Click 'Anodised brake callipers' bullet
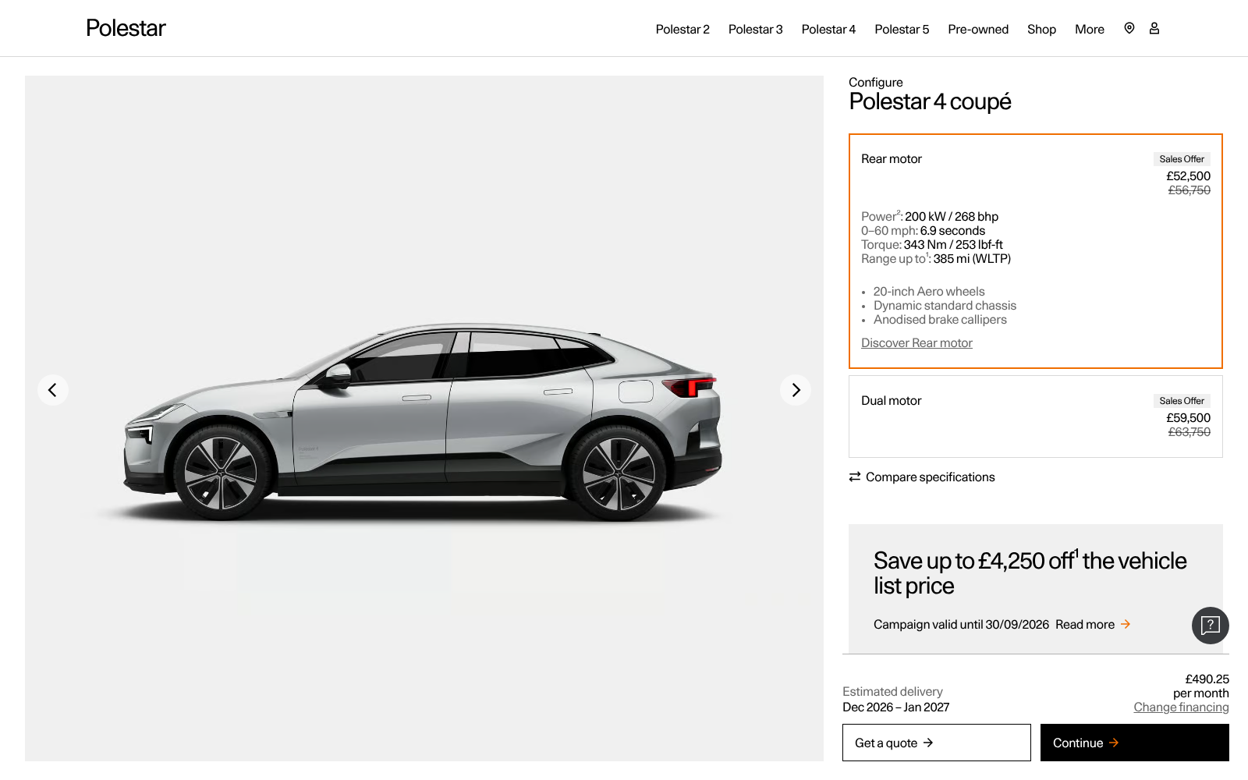 (x=940, y=320)
